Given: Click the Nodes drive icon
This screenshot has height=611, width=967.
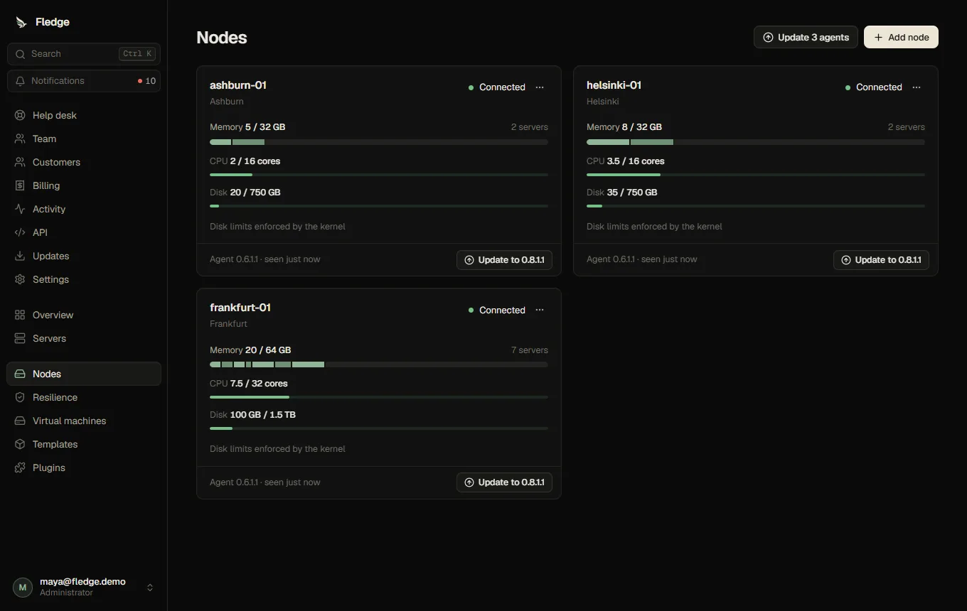Looking at the screenshot, I should tap(20, 374).
